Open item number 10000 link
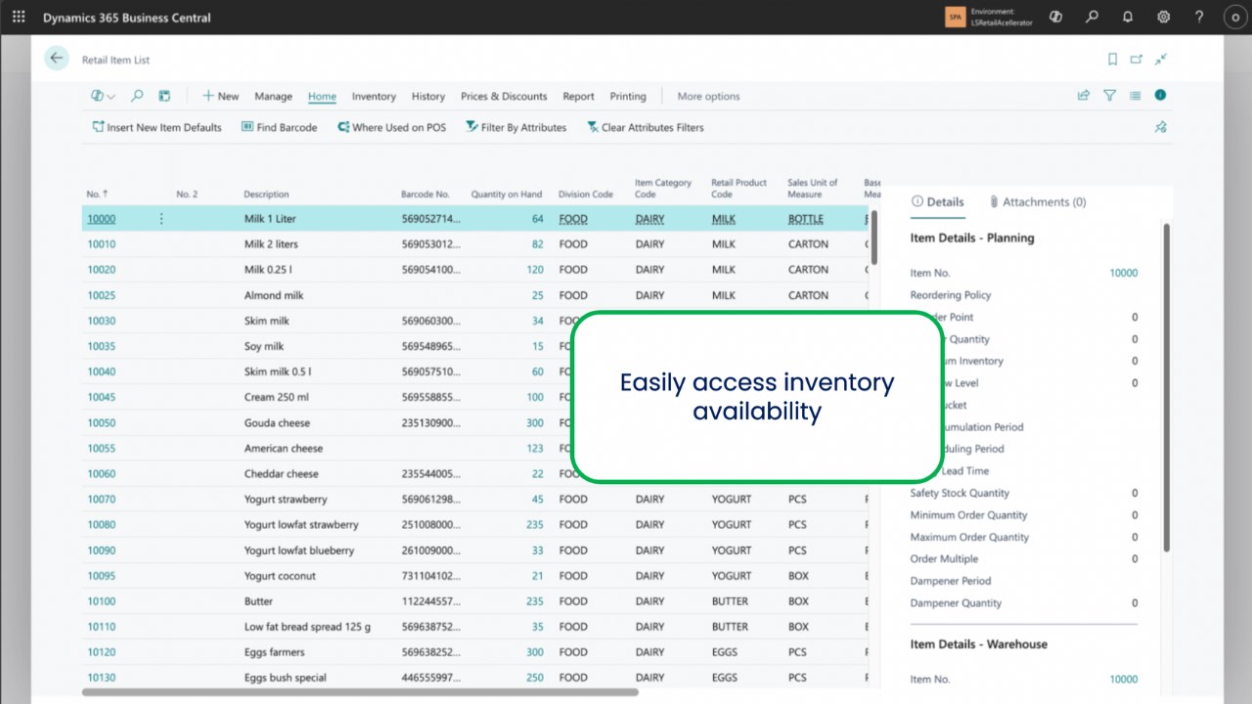The height and width of the screenshot is (704, 1252). pos(101,219)
